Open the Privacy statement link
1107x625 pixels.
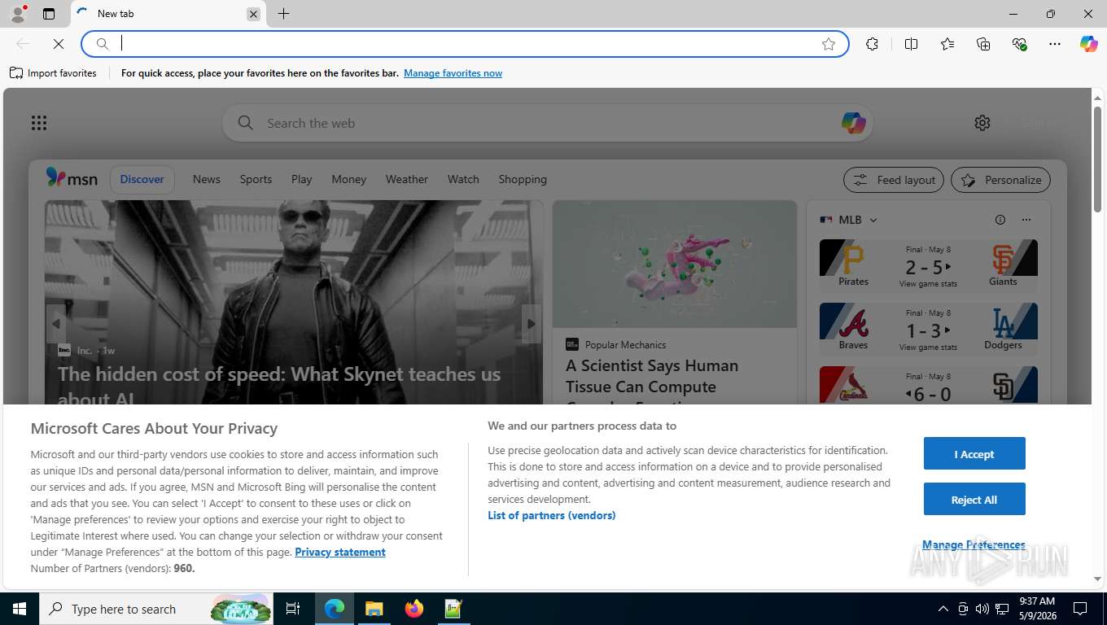click(340, 552)
